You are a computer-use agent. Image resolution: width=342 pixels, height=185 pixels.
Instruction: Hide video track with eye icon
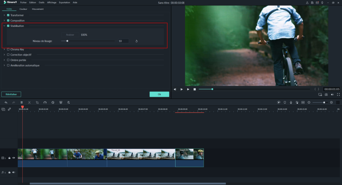click(x=14, y=158)
